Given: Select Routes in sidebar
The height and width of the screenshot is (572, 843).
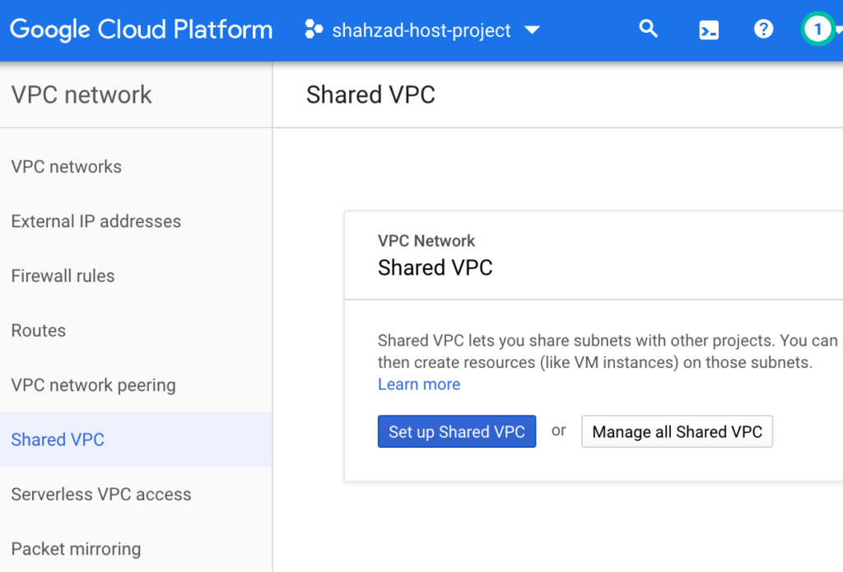Looking at the screenshot, I should point(136,331).
